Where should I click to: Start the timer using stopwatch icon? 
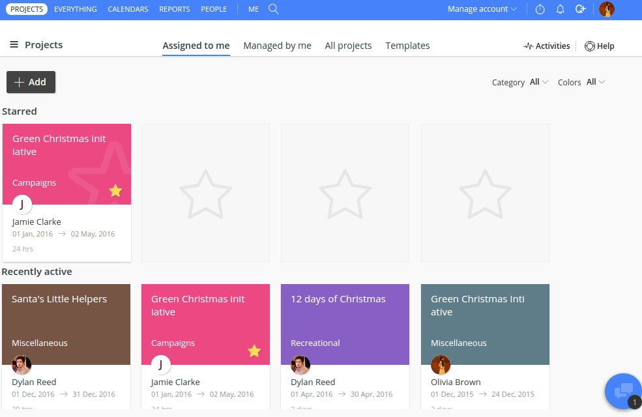[x=540, y=10]
